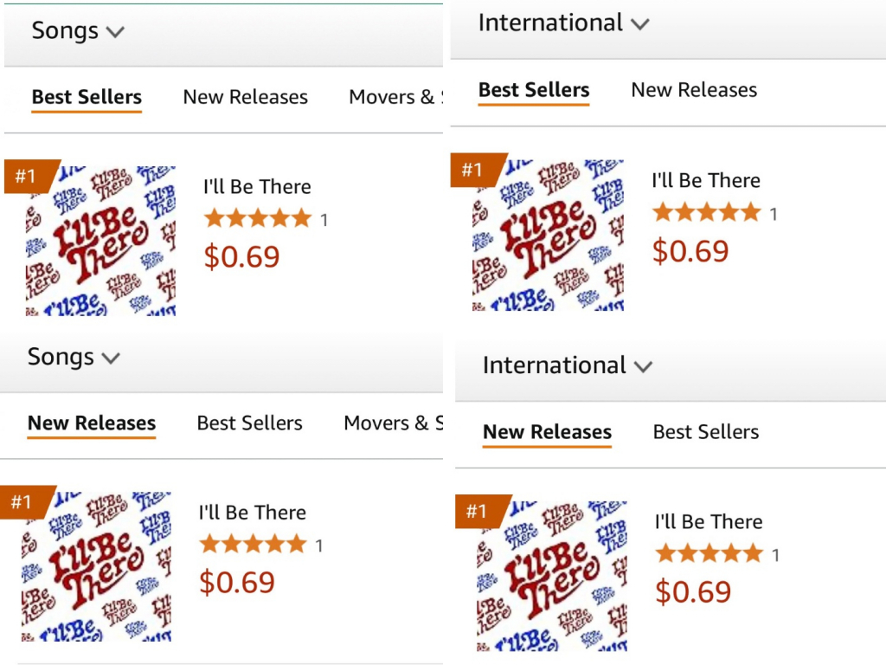Select unselected New Releases tab under International
Image resolution: width=886 pixels, height=665 pixels.
[x=694, y=90]
